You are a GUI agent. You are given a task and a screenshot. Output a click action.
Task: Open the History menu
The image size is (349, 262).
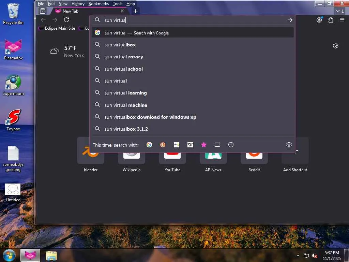pos(78,4)
